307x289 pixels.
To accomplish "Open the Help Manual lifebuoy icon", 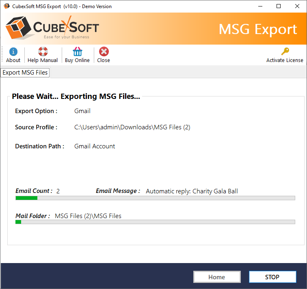I will [x=43, y=51].
